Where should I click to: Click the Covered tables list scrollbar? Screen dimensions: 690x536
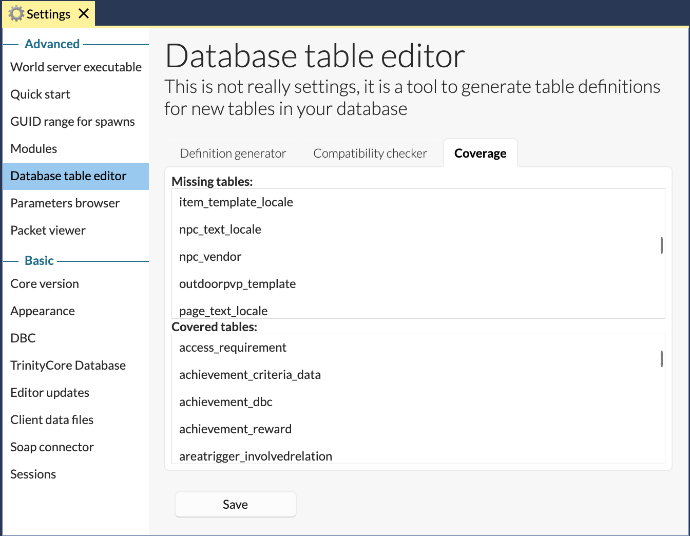click(x=662, y=359)
